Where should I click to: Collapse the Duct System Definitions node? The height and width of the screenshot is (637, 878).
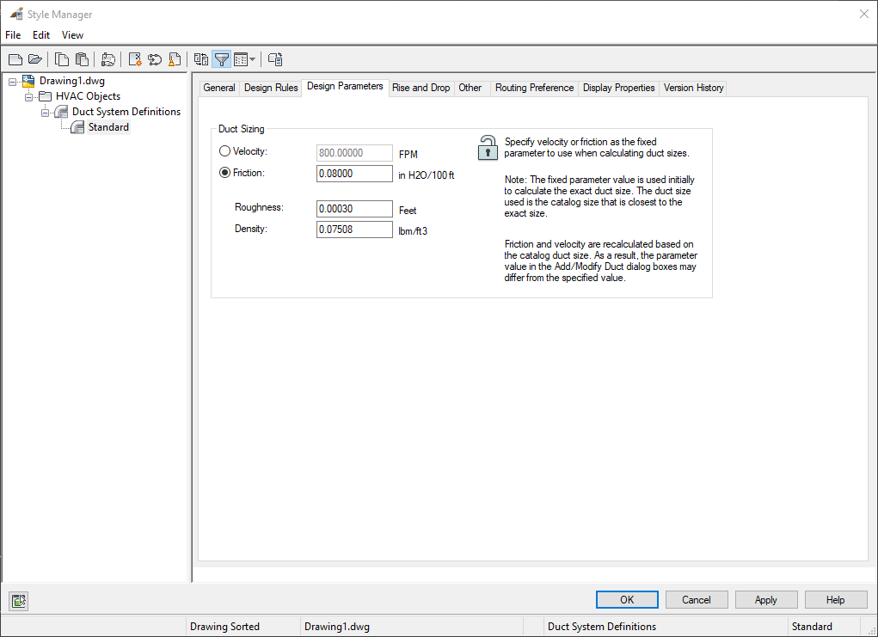(x=46, y=113)
